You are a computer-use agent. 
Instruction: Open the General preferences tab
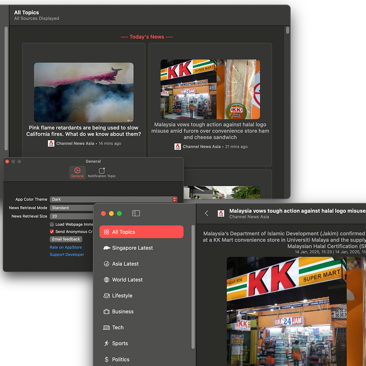77,173
